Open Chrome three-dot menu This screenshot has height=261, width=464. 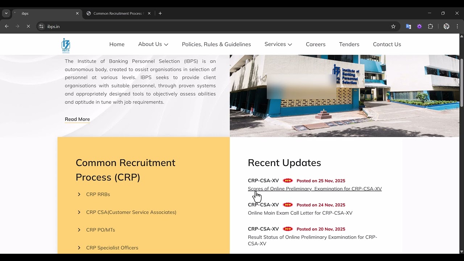point(457,26)
